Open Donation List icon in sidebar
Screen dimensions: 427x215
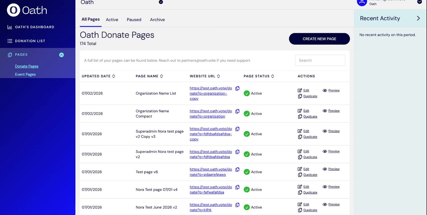point(10,41)
